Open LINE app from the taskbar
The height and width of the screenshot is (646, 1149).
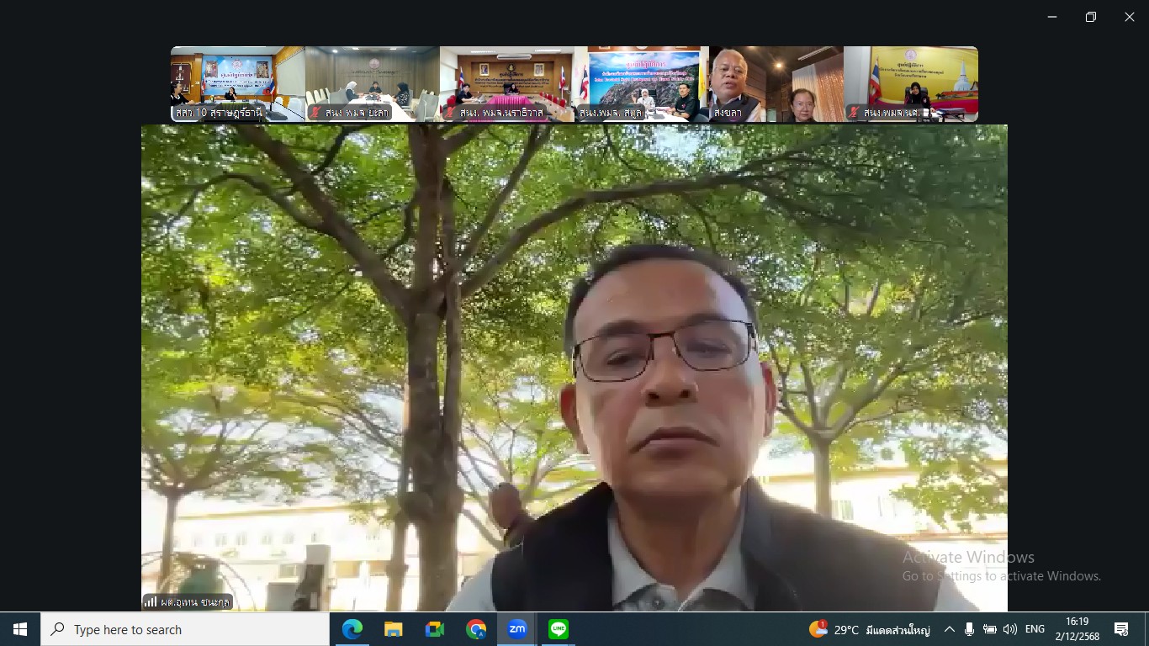click(x=559, y=629)
